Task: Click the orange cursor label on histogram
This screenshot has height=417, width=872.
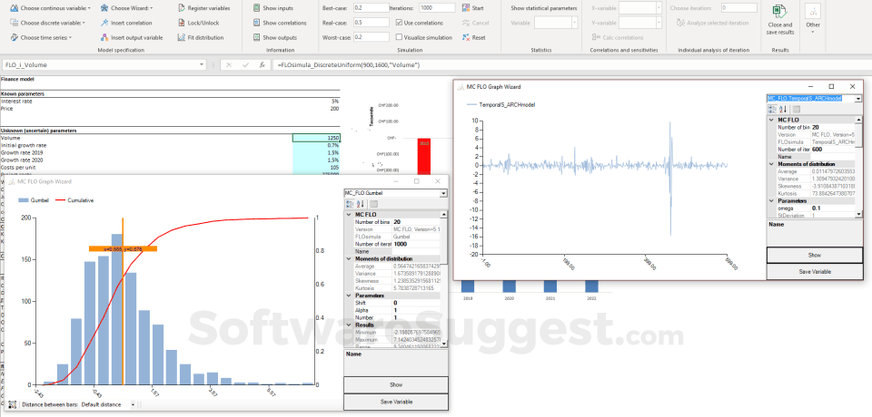Action: click(x=123, y=248)
